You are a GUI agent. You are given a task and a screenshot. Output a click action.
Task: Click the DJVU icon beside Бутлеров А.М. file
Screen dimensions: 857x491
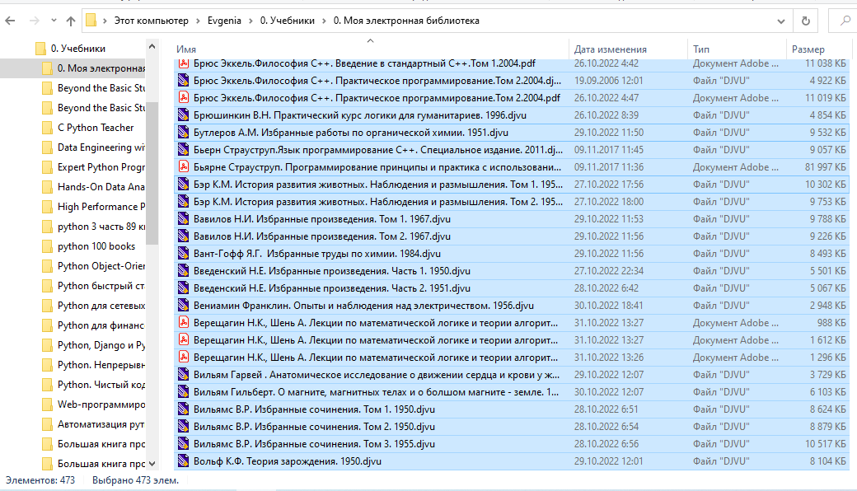182,132
